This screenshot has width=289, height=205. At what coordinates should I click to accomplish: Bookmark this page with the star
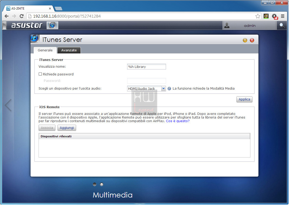tap(258, 16)
